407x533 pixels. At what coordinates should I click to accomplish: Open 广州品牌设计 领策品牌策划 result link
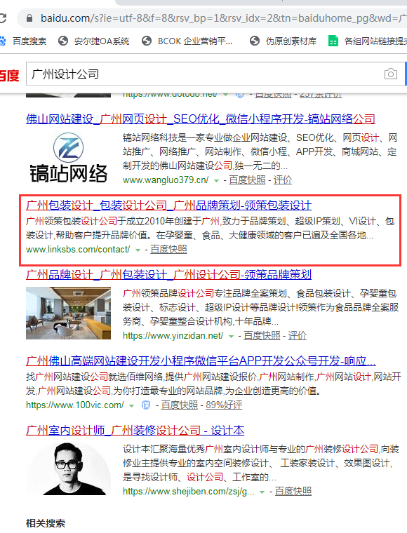coord(168,275)
